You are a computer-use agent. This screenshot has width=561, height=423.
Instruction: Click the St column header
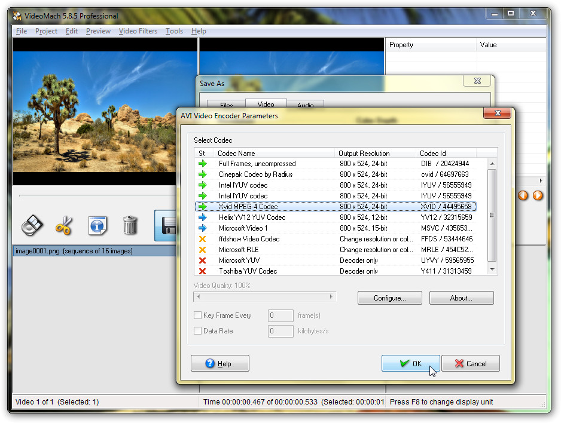tap(204, 154)
